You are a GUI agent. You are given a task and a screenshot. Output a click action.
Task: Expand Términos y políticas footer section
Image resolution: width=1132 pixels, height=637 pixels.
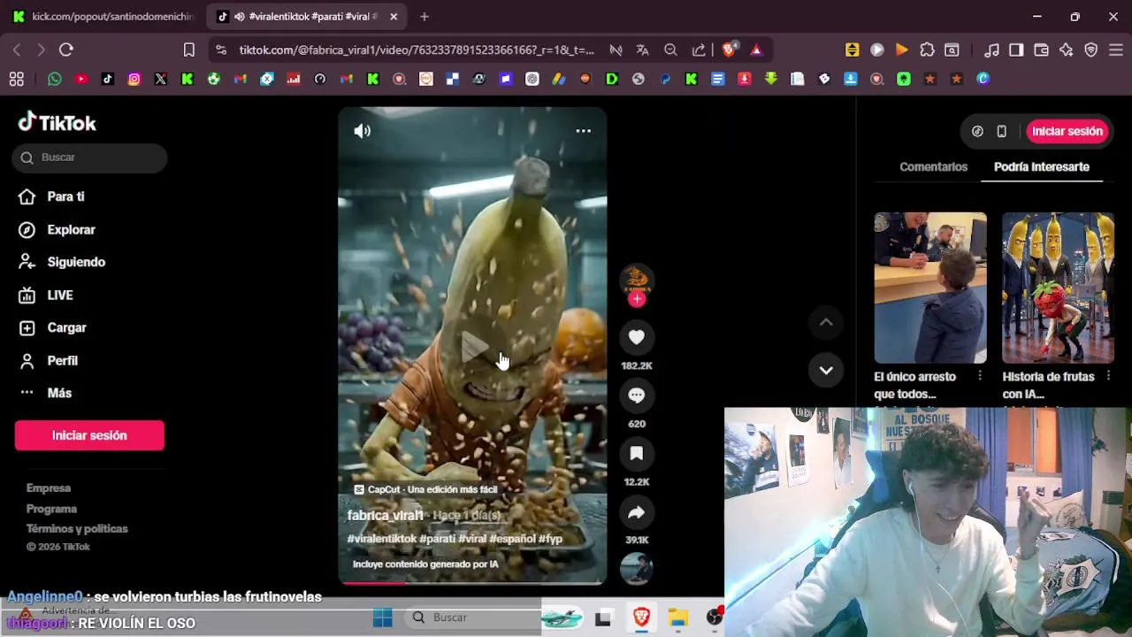pos(77,529)
